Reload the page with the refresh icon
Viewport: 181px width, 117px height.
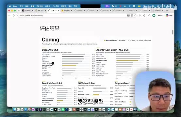[x=14, y=15]
